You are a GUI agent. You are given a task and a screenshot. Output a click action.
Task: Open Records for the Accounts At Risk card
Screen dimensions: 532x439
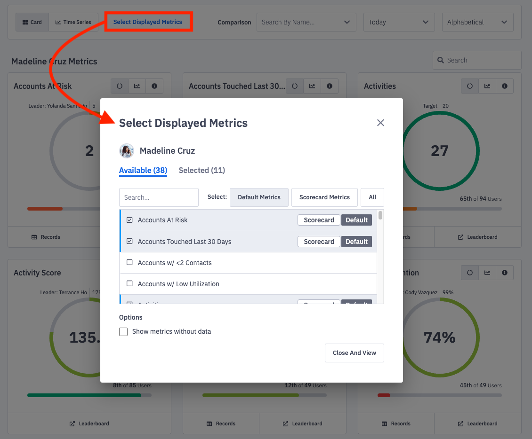click(46, 237)
